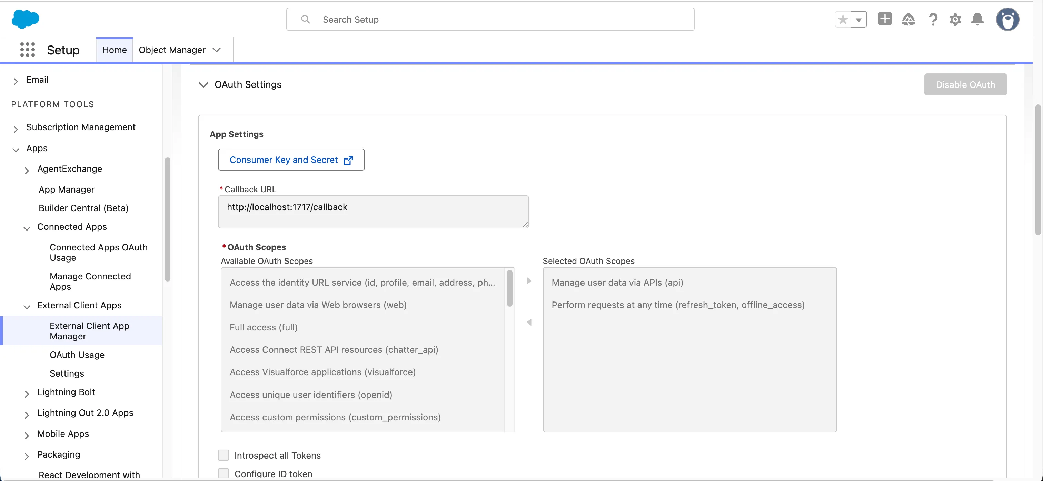
Task: Open the Help question mark icon
Action: click(x=933, y=19)
